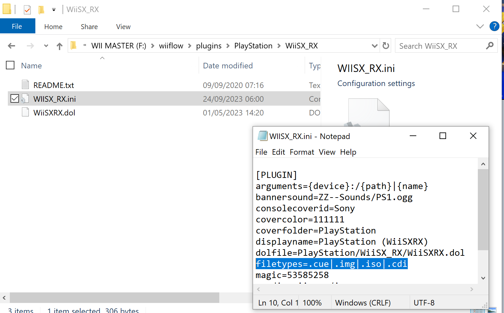Image resolution: width=504 pixels, height=313 pixels.
Task: Click the Notepad scroll up arrow
Action: point(483,164)
